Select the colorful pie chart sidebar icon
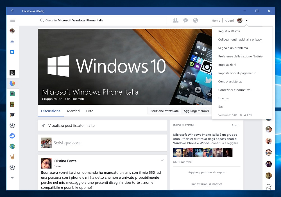Image resolution: width=281 pixels, height=197 pixels. coord(12,83)
